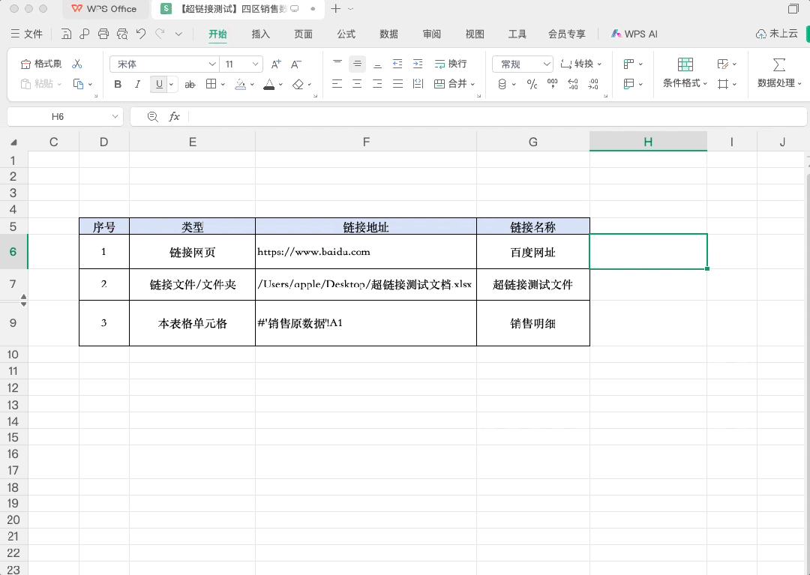Click the Save icon in quick toolbar
Image resolution: width=810 pixels, height=575 pixels.
pos(66,34)
